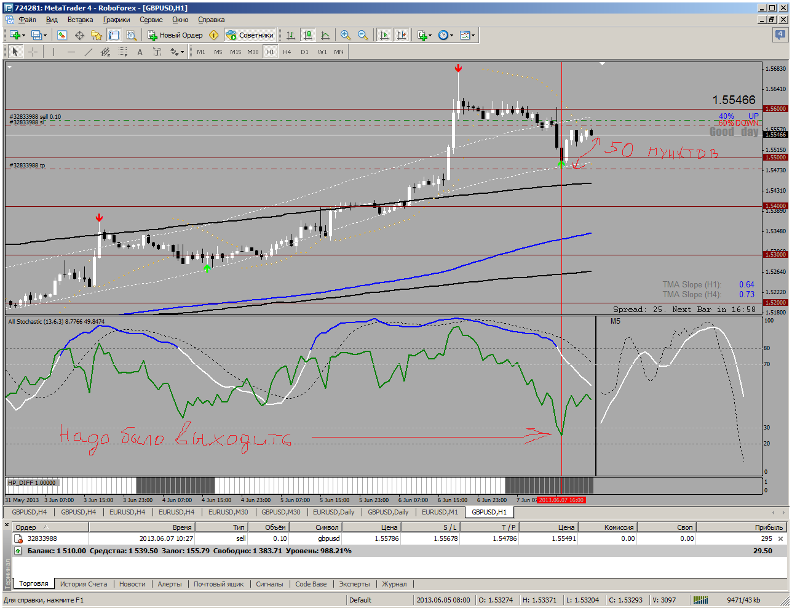Image resolution: width=792 pixels, height=608 pixels.
Task: Select the Text Label tool
Action: [x=157, y=52]
